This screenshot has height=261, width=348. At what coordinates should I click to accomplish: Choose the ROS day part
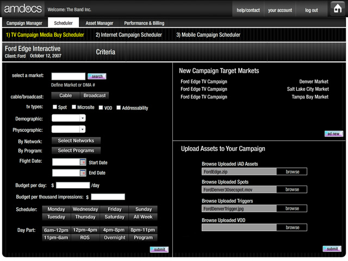pos(85,238)
